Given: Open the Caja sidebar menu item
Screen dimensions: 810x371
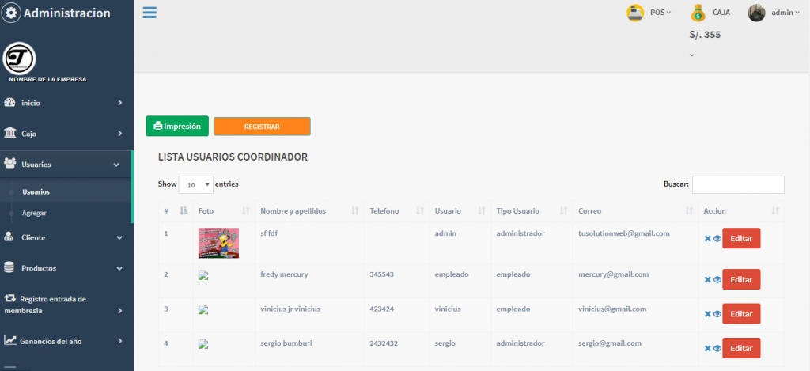Looking at the screenshot, I should pyautogui.click(x=63, y=134).
